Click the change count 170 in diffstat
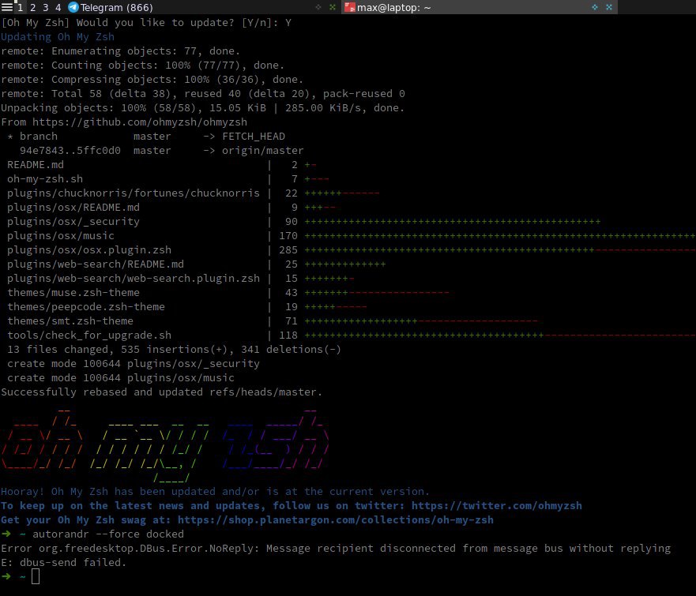 coord(288,235)
